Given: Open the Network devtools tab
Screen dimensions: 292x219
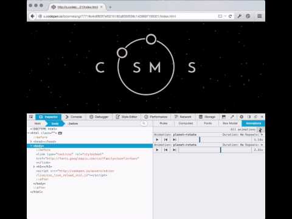Looking at the screenshot, I should [183, 117].
